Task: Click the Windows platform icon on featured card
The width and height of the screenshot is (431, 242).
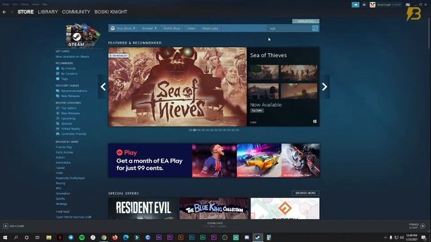Action: point(314,122)
